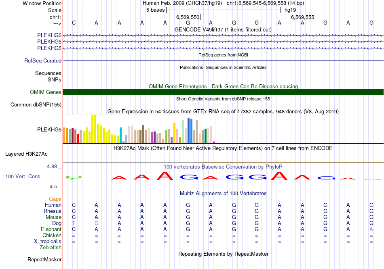The image size is (384, 269).
Task: Click the RepeatMasker track label
Action: [44, 259]
